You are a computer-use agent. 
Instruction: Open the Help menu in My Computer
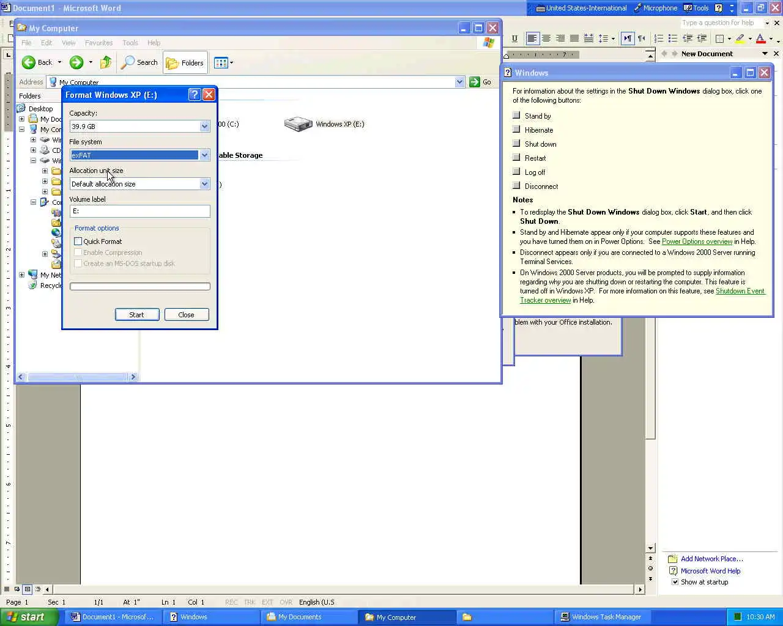(154, 43)
